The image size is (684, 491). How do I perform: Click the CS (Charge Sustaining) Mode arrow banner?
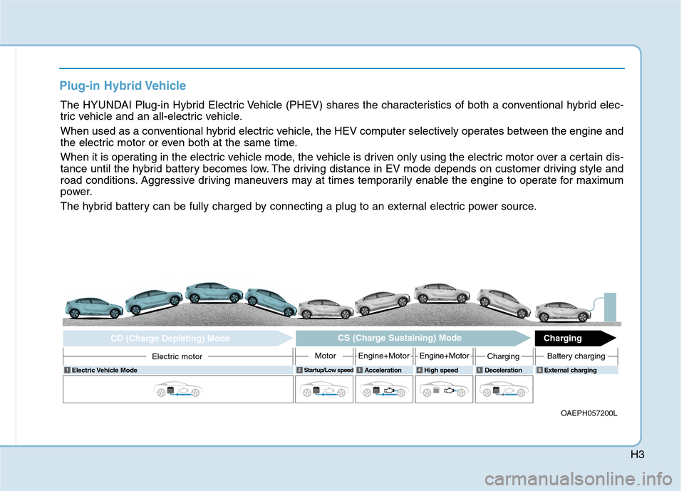click(413, 338)
